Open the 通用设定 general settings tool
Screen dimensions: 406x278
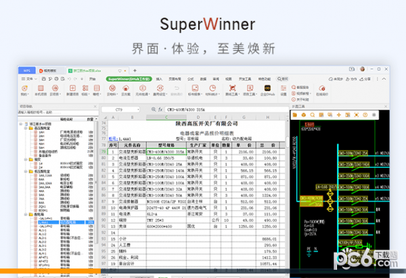coord(160,91)
